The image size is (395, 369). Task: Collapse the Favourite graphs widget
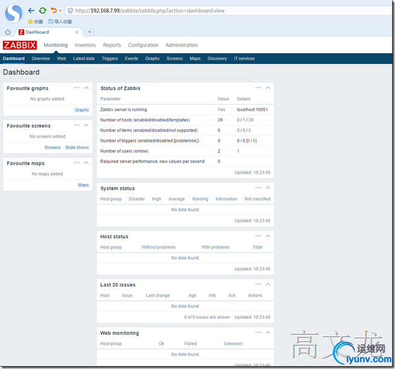(x=86, y=88)
